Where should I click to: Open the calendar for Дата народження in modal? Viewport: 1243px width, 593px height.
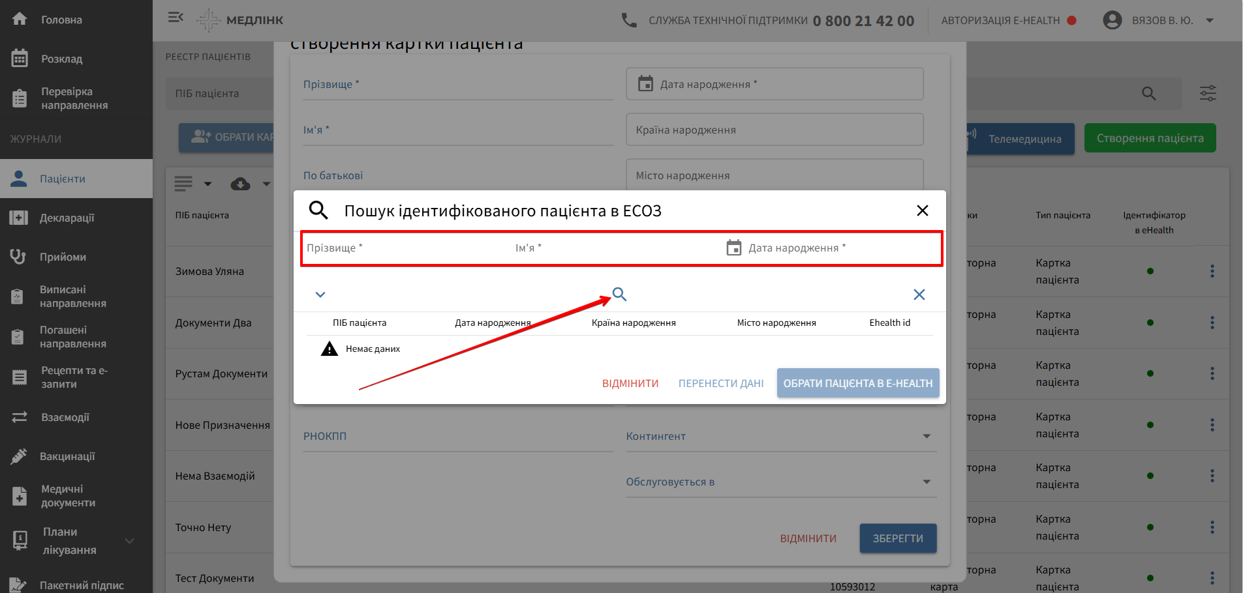point(735,248)
